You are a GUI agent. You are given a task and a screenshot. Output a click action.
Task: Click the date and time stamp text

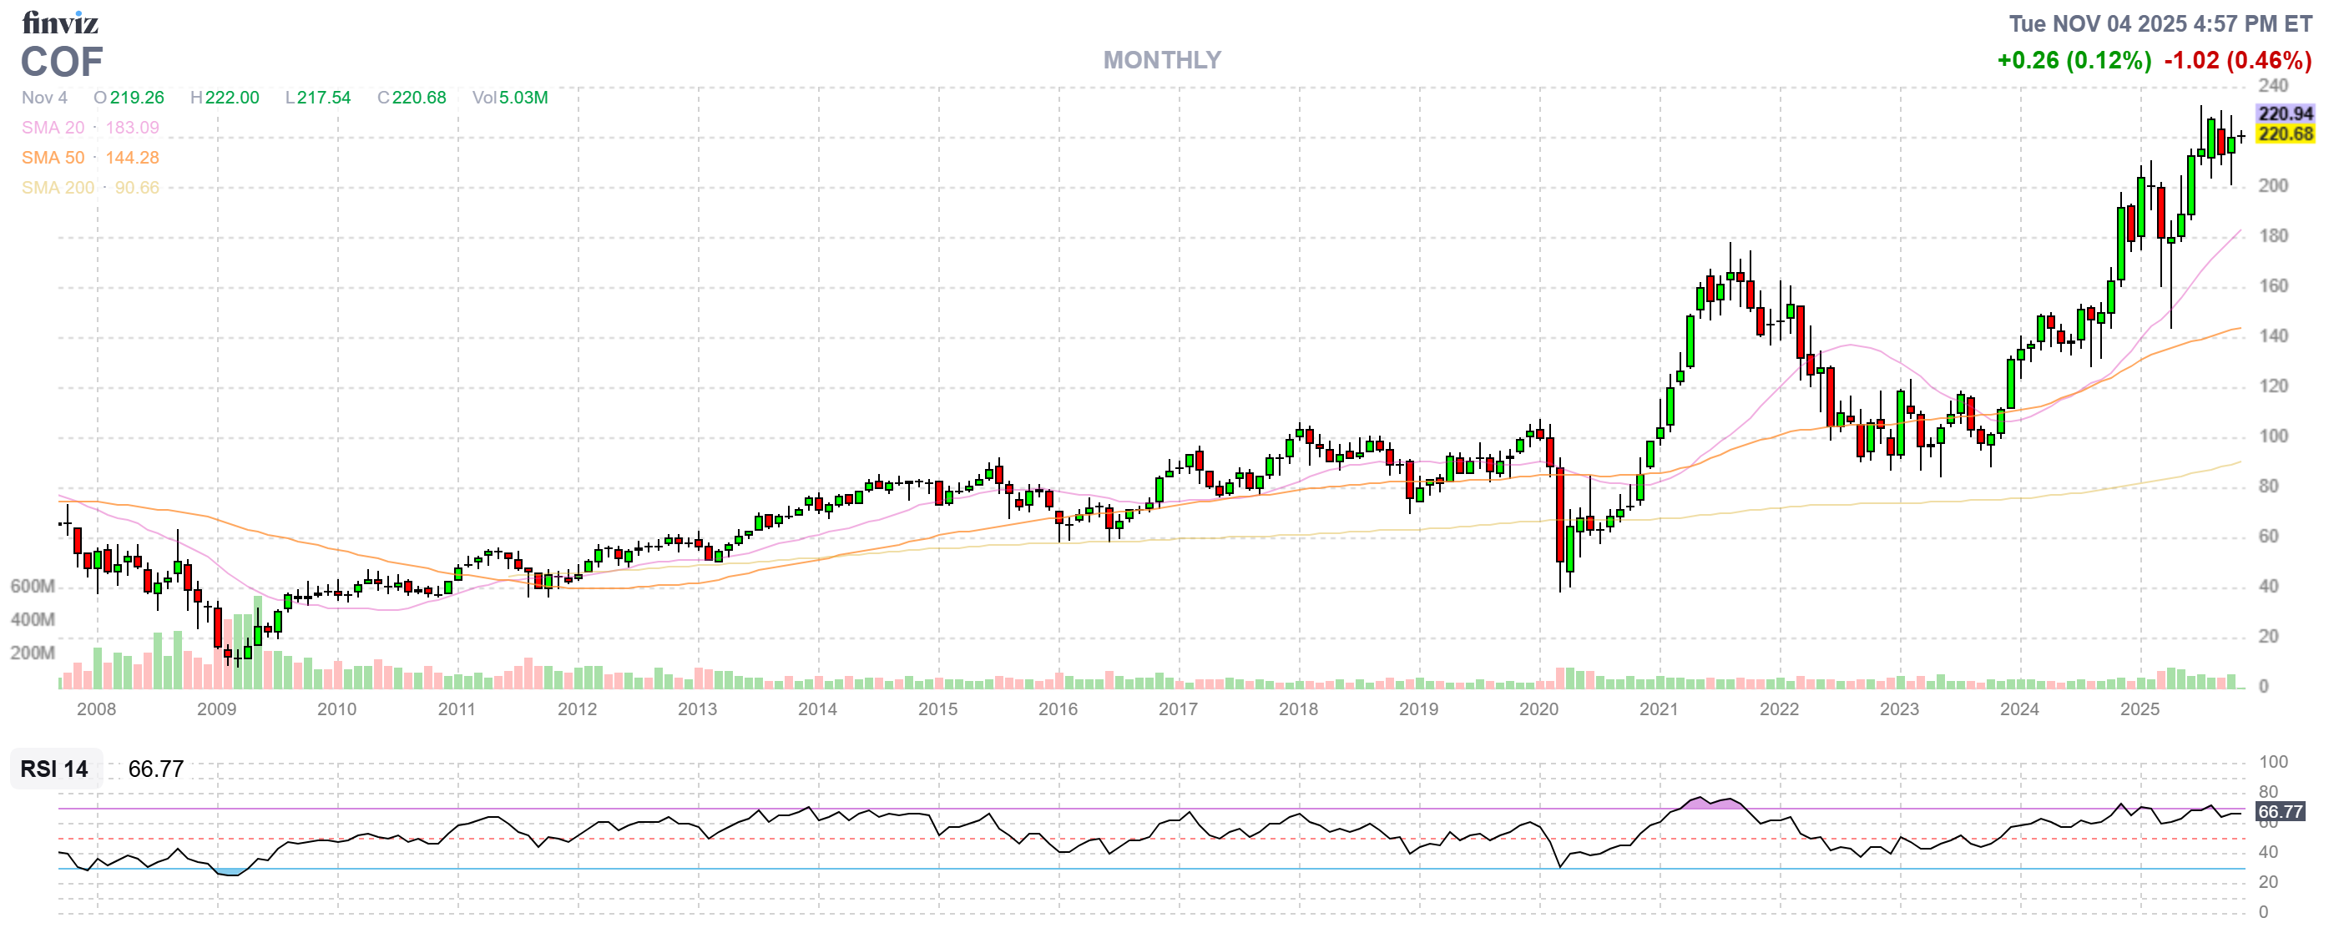(x=2160, y=23)
